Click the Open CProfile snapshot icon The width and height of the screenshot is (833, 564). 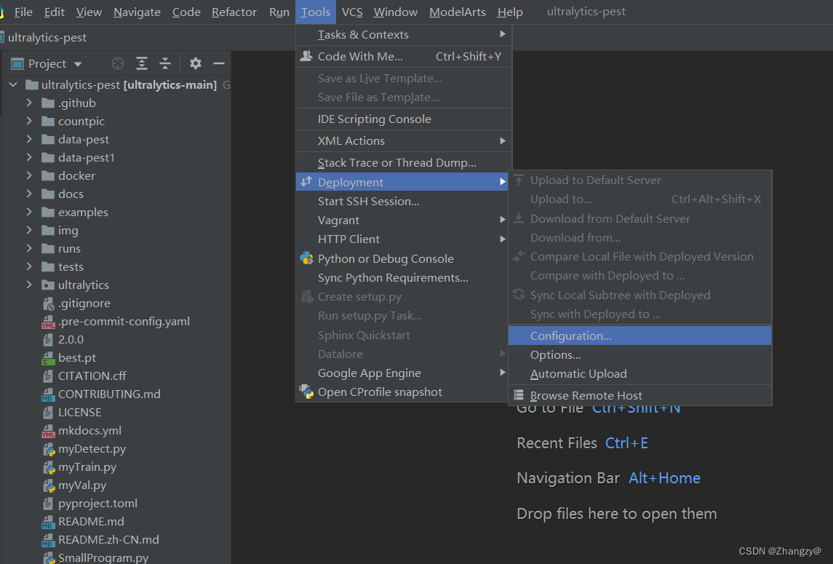(306, 392)
